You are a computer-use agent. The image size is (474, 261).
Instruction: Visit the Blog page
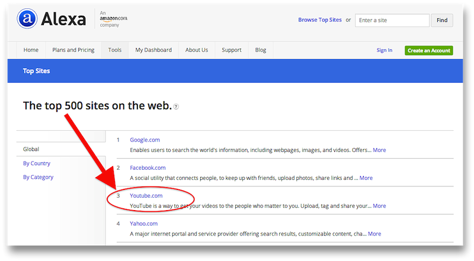pos(261,50)
